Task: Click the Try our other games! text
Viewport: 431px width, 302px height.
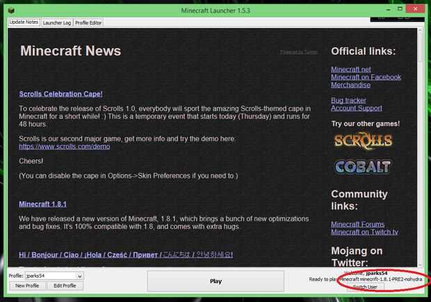Action: (x=366, y=124)
